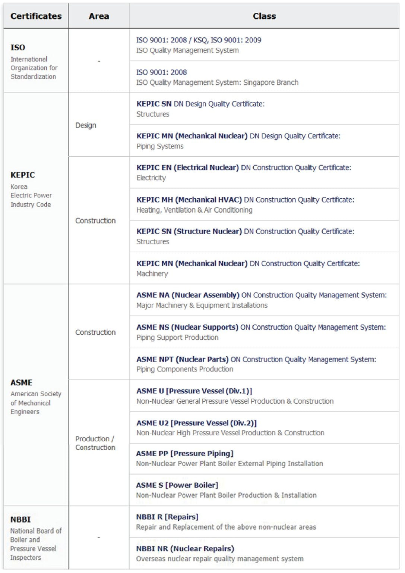Open ISO 9001: 2008 / KSQ entry

click(199, 40)
